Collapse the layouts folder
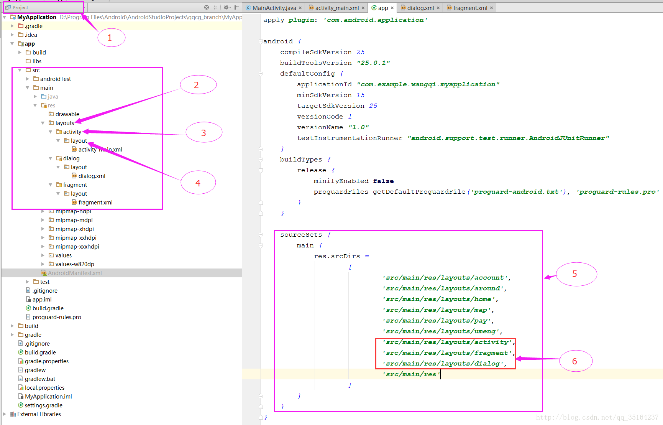The height and width of the screenshot is (425, 663). tap(43, 123)
